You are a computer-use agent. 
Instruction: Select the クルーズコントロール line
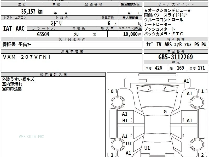pyautogui.click(x=164, y=20)
